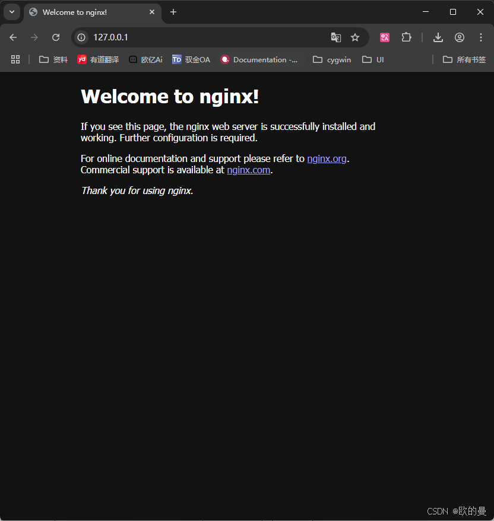Open the 有道翻译 bookmark
Viewport: 494px width, 521px height.
98,60
